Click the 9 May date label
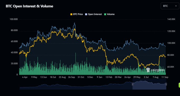The height and width of the screenshot is (96, 180). (x=34, y=77)
